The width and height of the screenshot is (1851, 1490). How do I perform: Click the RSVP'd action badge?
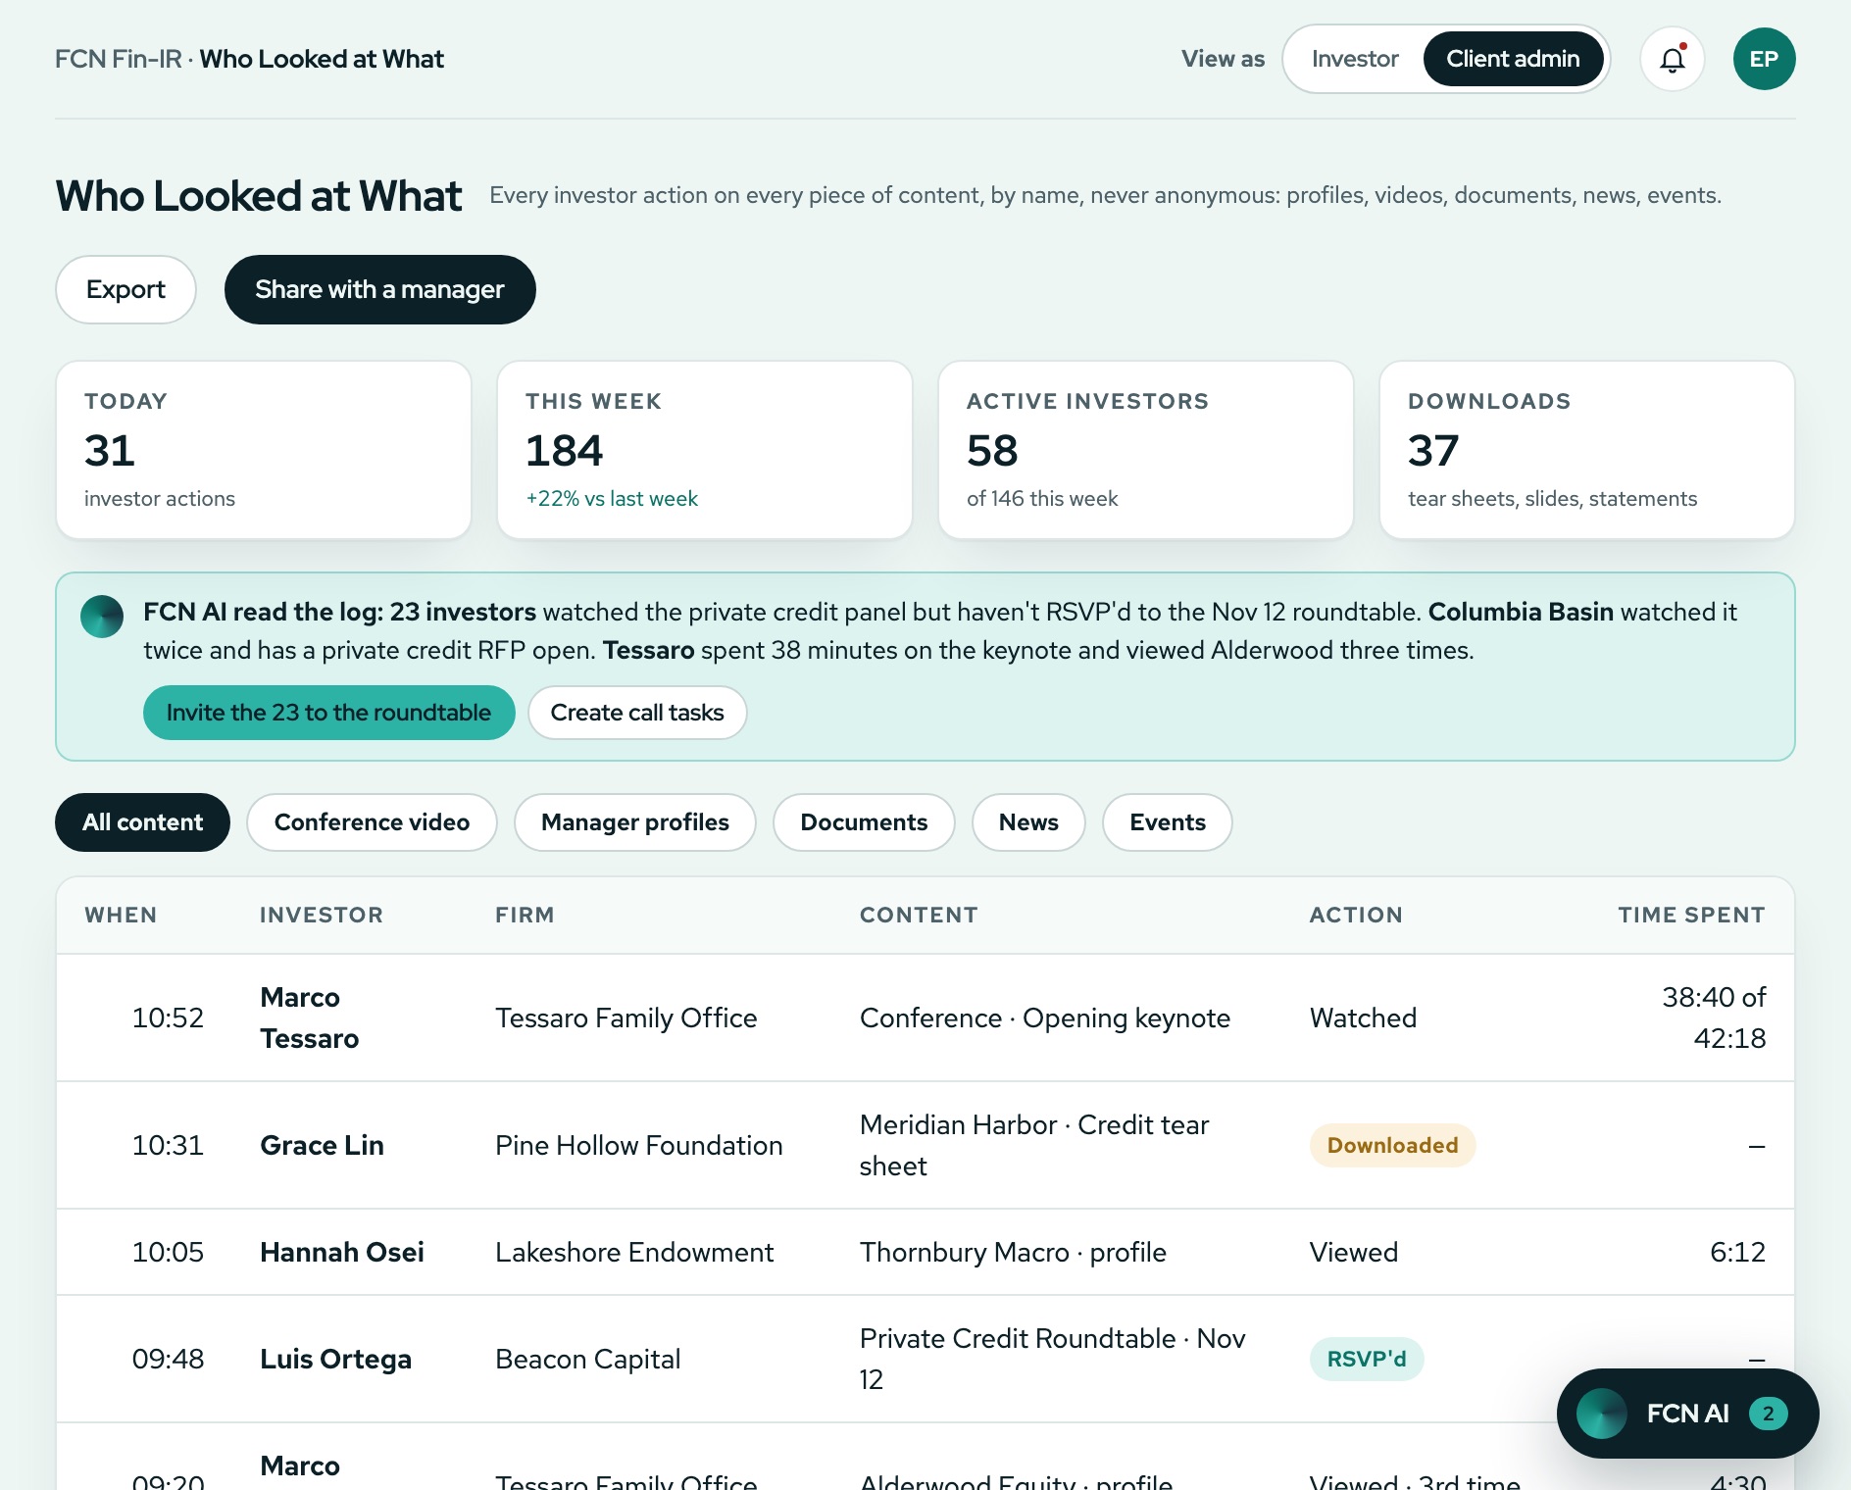click(x=1367, y=1359)
